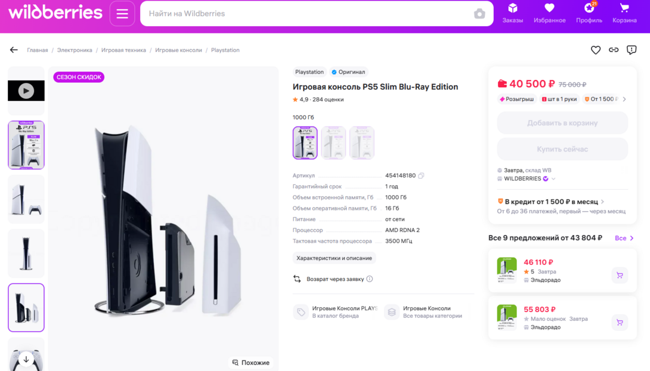Open Profile (Профиль) icon
650x371 pixels.
point(589,13)
